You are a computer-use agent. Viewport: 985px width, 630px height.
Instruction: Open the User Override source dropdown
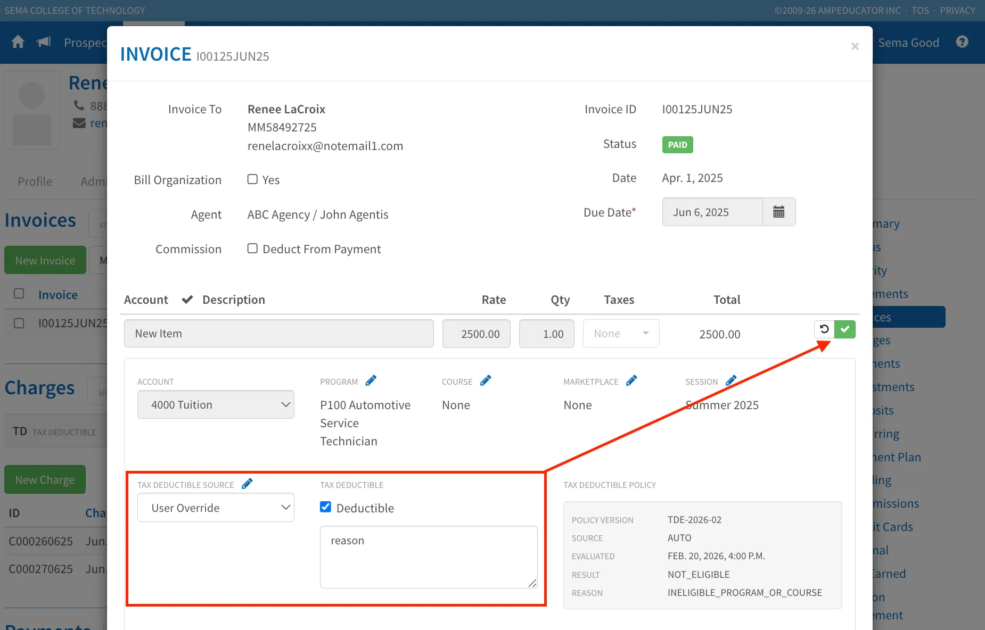pos(216,508)
